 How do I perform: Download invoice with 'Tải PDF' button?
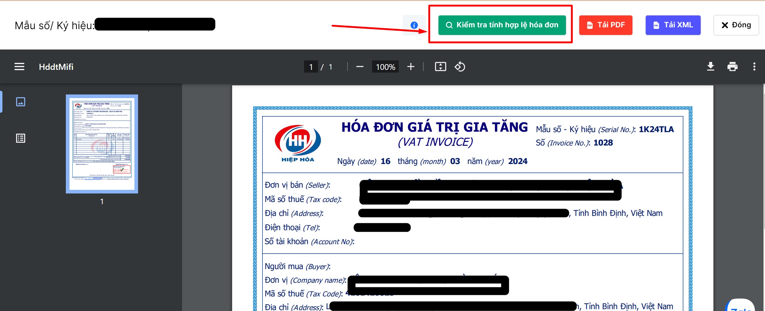pyautogui.click(x=606, y=25)
